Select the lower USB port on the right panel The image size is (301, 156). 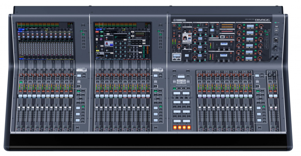276,31
